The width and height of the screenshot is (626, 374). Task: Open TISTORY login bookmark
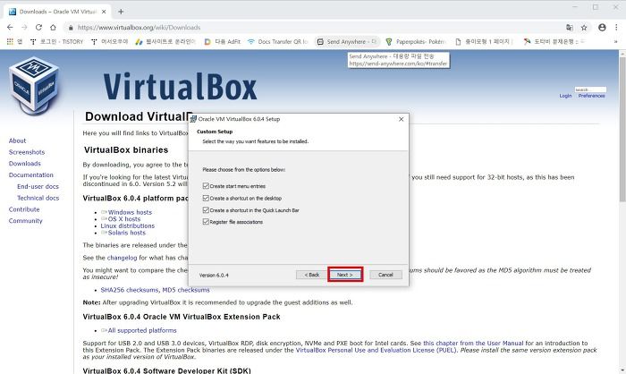click(56, 41)
